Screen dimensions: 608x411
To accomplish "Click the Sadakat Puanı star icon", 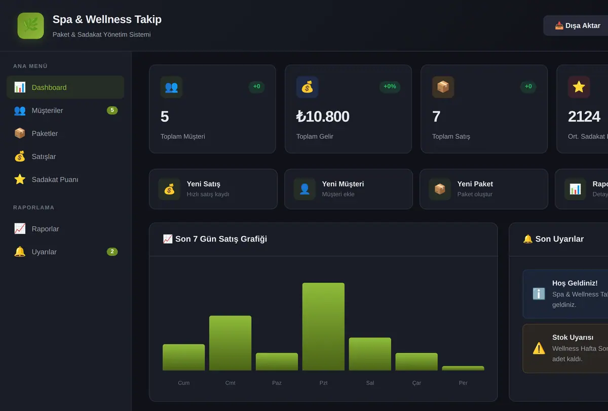I will [x=20, y=179].
